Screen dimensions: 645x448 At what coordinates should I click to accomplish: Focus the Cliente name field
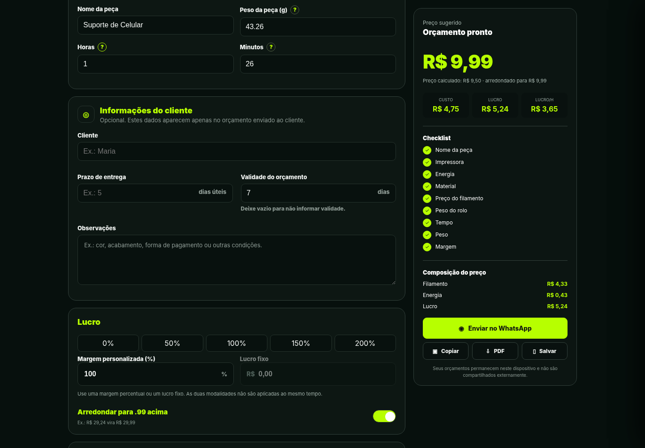[236, 151]
